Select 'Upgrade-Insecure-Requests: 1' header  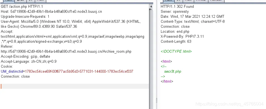pyautogui.click(x=25, y=17)
